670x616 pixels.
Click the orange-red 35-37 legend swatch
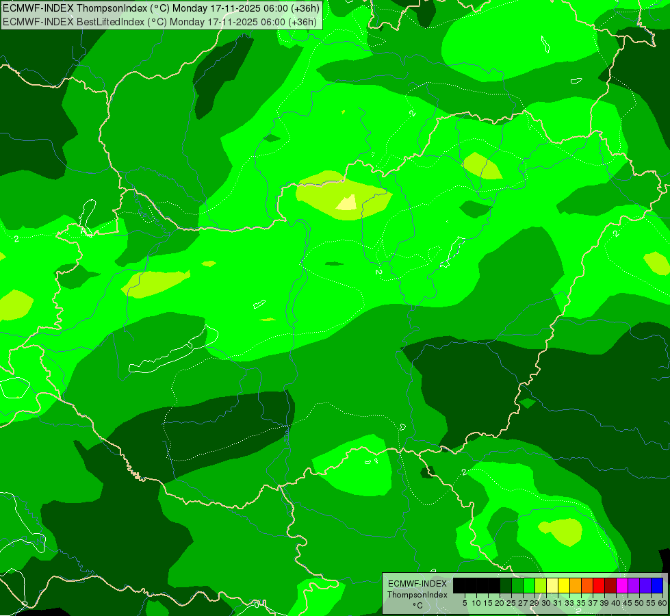pos(587,586)
